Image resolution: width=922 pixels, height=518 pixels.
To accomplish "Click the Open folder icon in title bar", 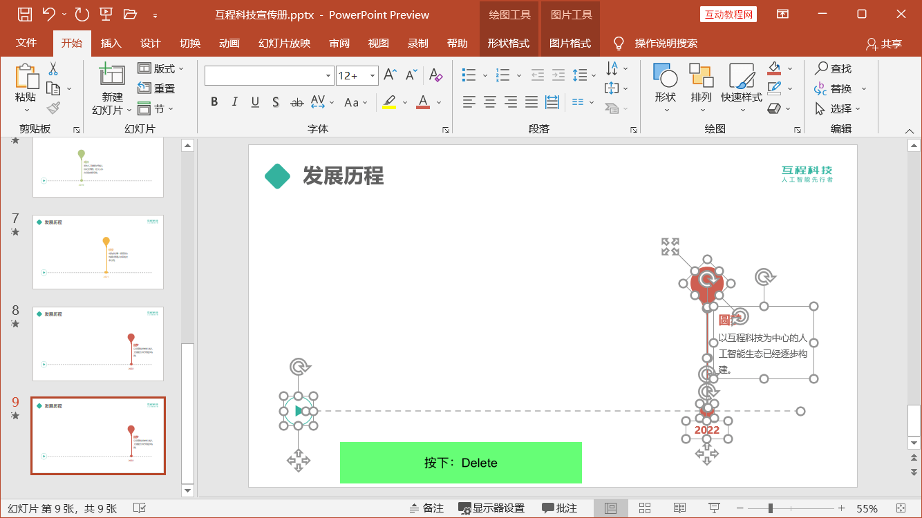I will tap(130, 15).
